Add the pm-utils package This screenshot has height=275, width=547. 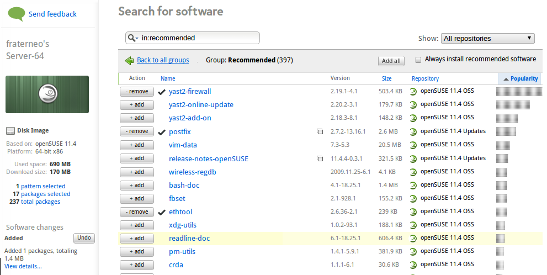tap(137, 252)
